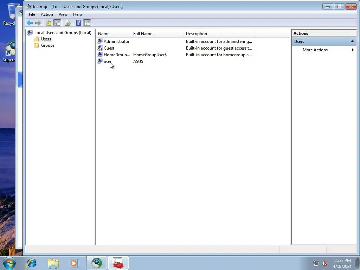Open the Start menu orb

pos(9,263)
